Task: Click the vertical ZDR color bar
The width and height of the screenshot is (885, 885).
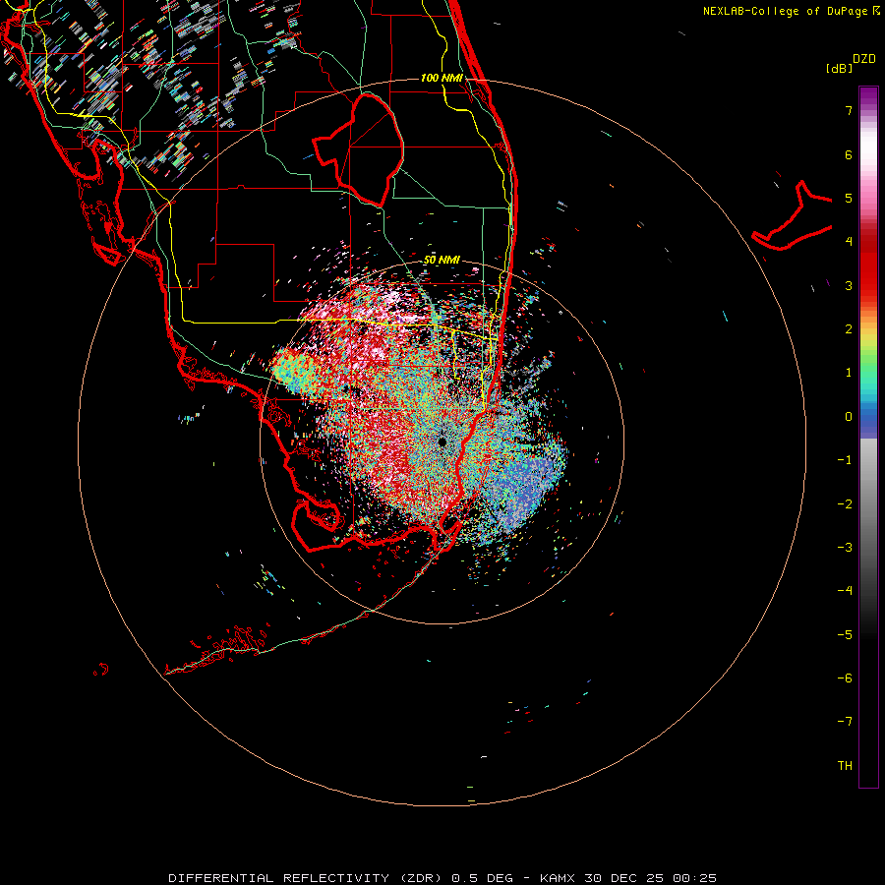Action: point(868,438)
